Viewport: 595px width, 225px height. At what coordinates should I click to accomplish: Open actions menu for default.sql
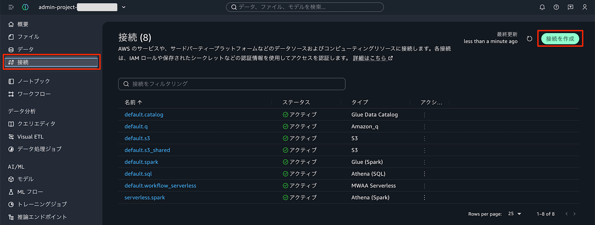click(x=425, y=174)
